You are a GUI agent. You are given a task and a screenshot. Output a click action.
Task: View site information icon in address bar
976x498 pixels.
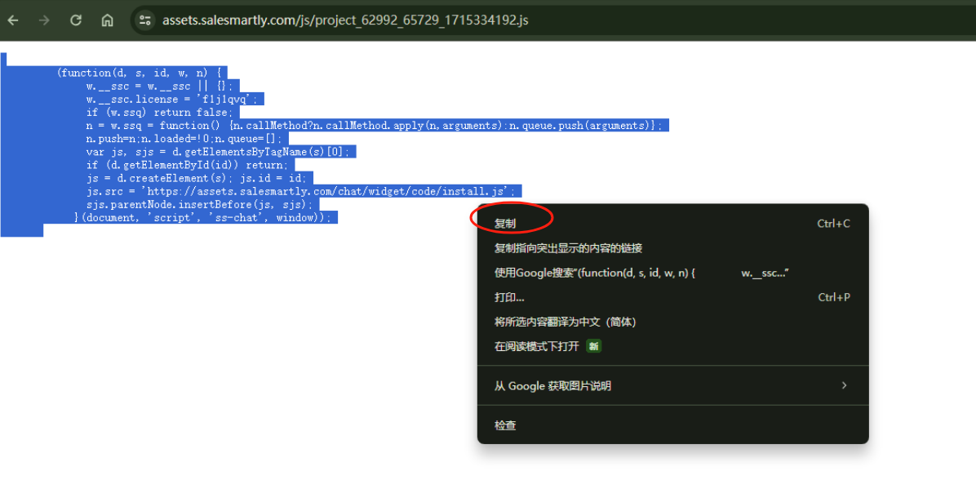[x=145, y=20]
